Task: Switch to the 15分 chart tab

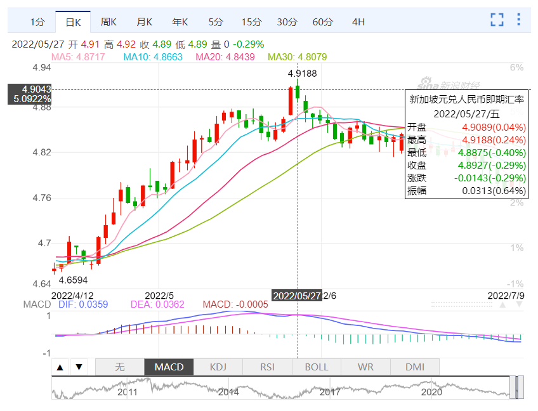Action: coord(251,22)
